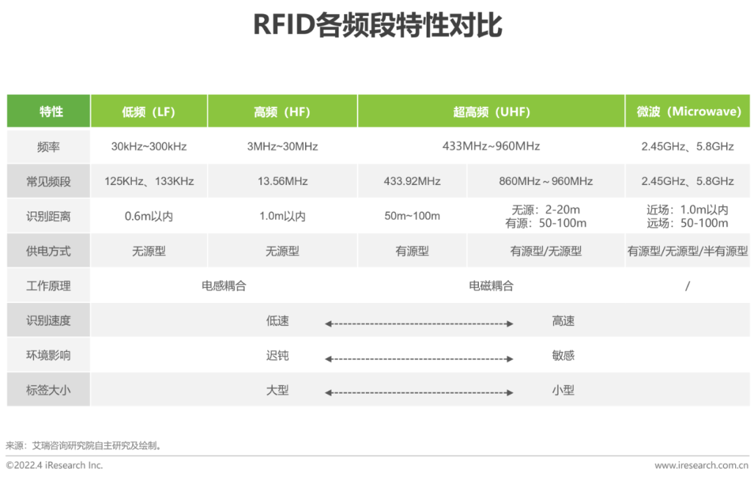This screenshot has height=488, width=754.
Task: Click the '常见频段' row label
Action: (49, 182)
